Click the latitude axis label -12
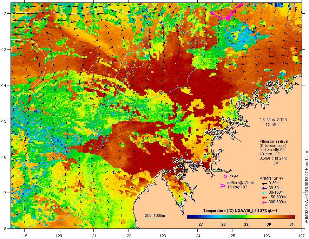The height and width of the screenshot is (239, 309). (x=4, y=14)
